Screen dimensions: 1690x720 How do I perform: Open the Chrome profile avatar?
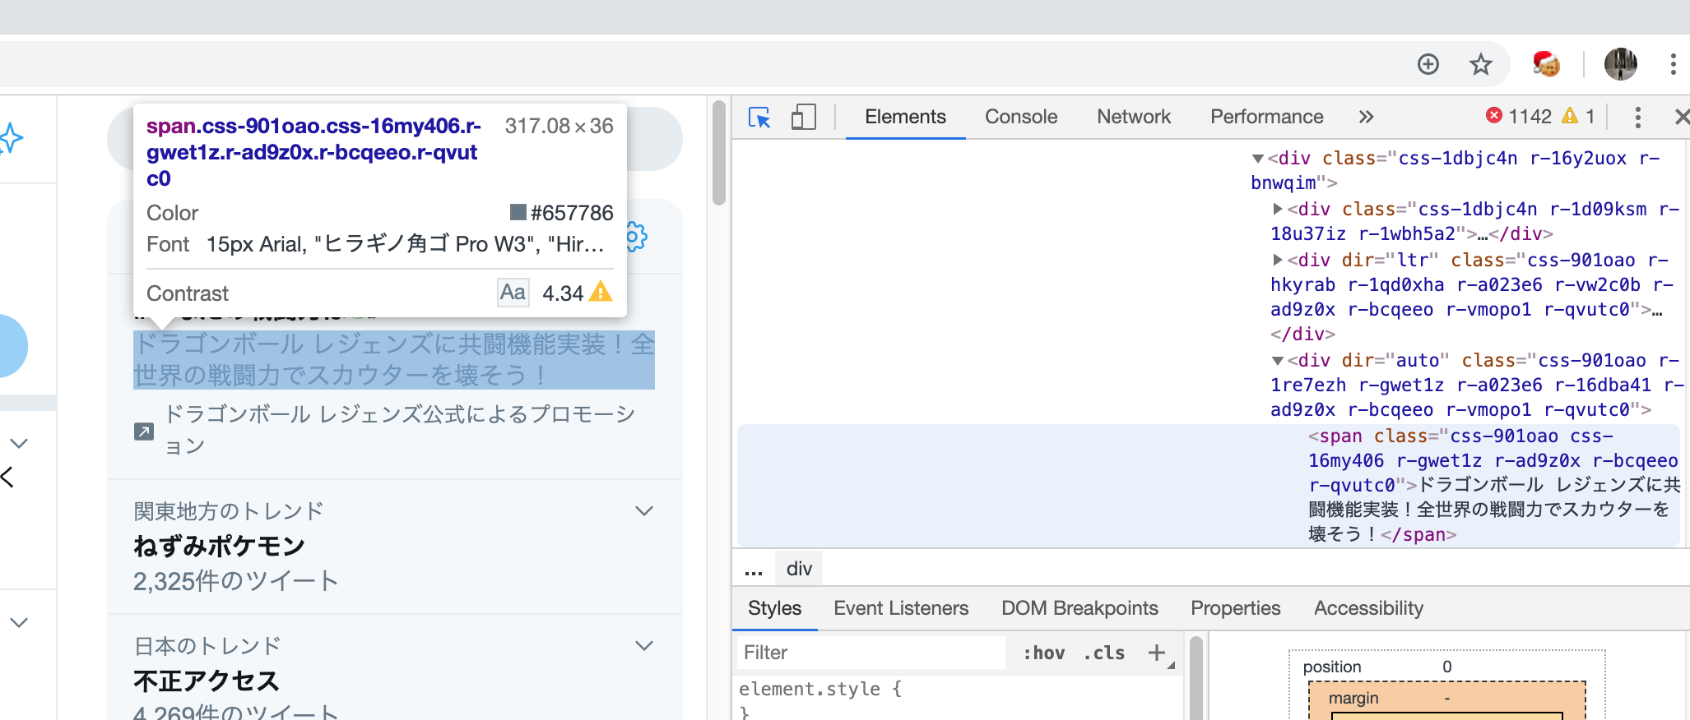pos(1620,64)
